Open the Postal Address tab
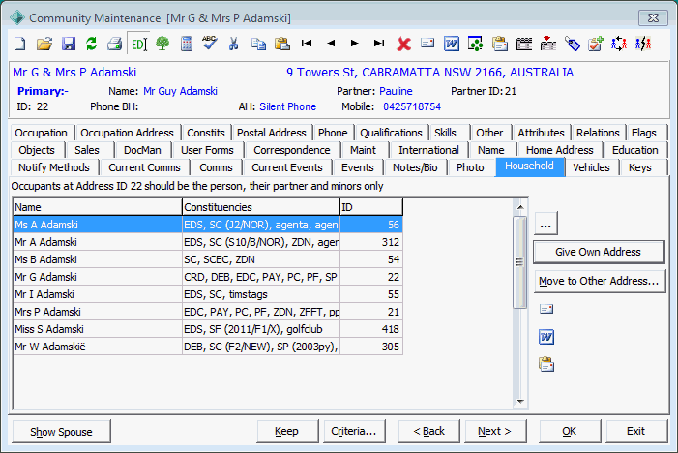The width and height of the screenshot is (678, 453). (x=272, y=133)
